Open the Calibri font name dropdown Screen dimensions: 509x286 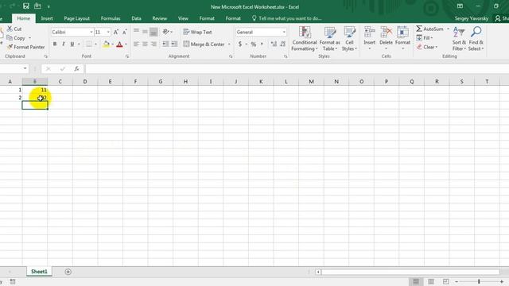[91, 32]
